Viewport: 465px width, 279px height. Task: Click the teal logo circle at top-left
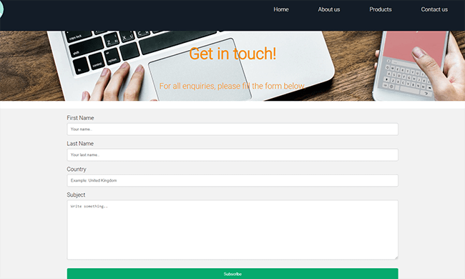pos(1,9)
